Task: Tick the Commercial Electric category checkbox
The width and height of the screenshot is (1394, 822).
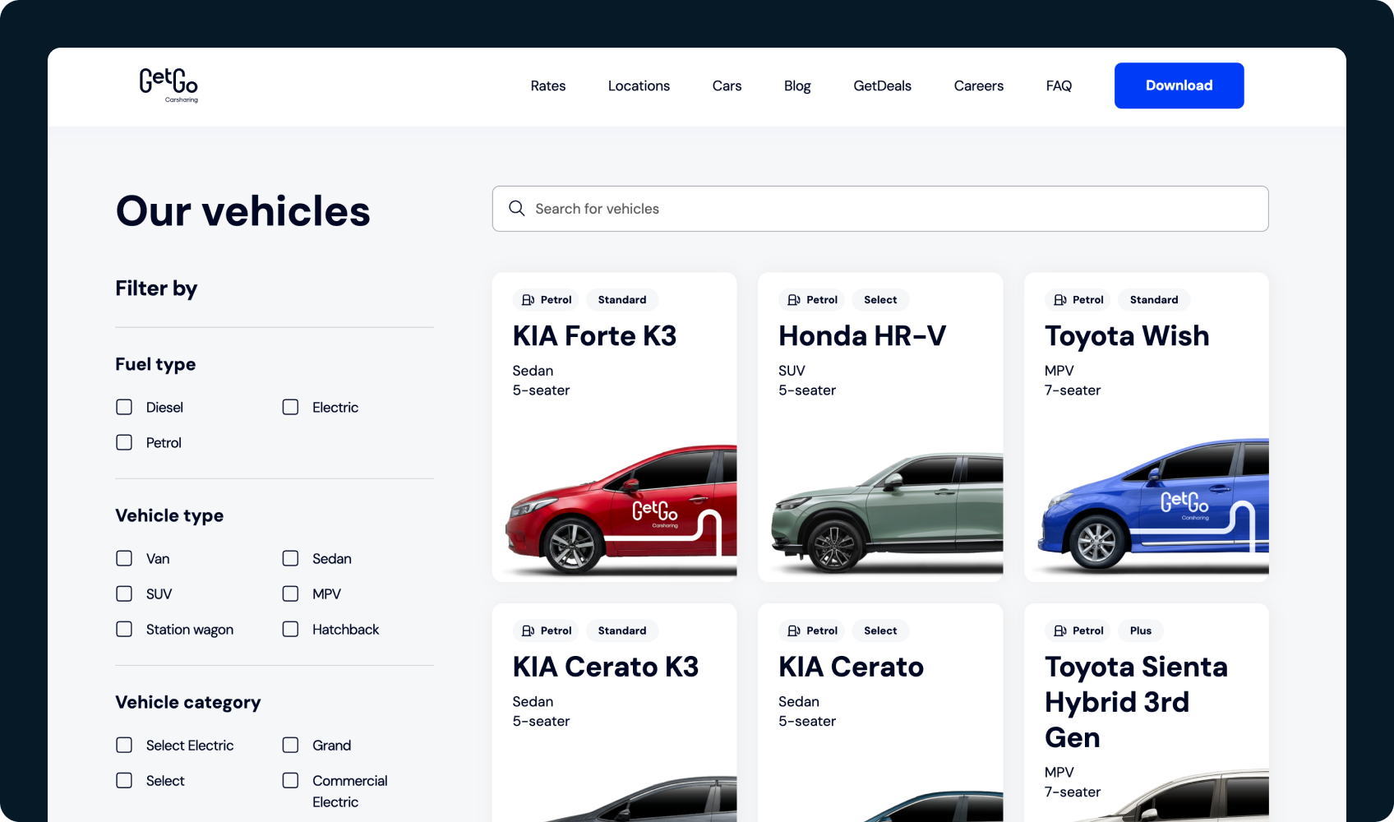Action: pos(290,780)
